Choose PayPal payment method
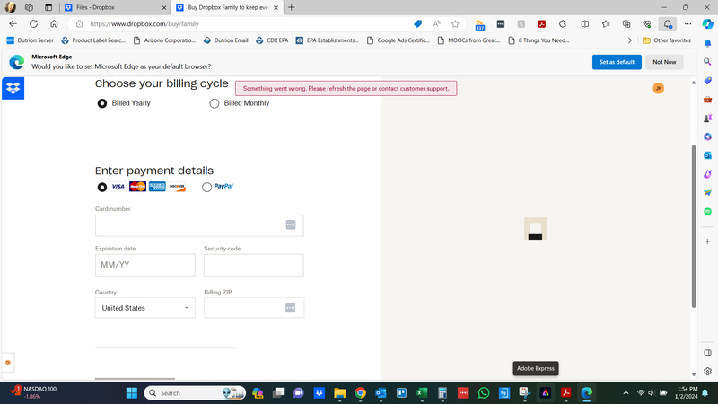The image size is (718, 404). 206,187
